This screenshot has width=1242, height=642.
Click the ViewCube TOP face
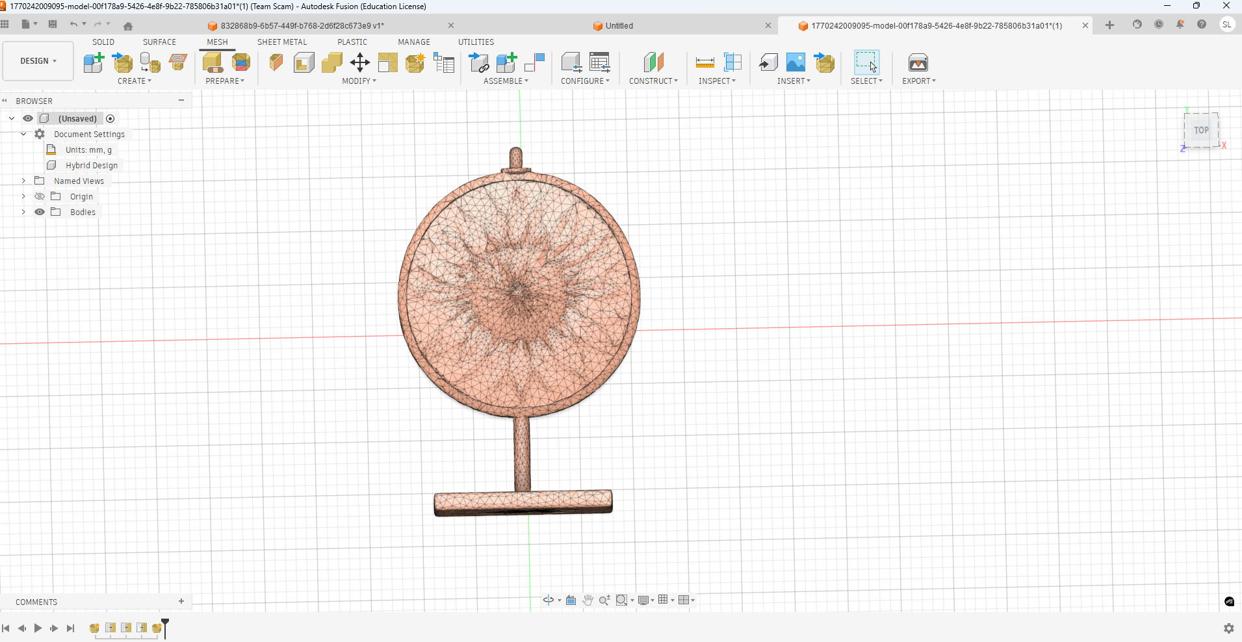(x=1201, y=130)
